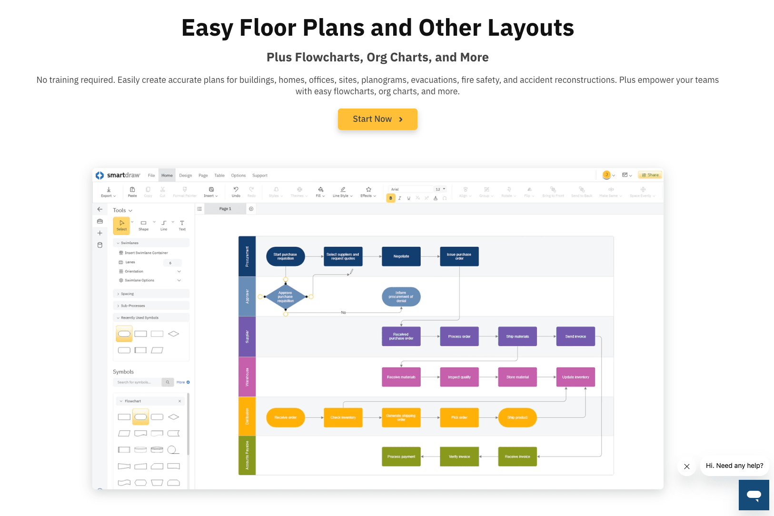The width and height of the screenshot is (774, 516).
Task: Expand the Orientation options
Action: click(150, 271)
